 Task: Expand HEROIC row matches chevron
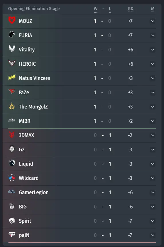153,64
